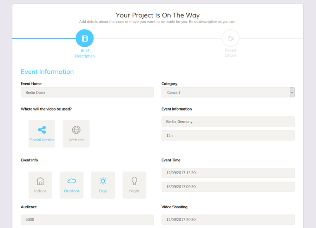Pick the Day sun icon
This screenshot has width=316, height=228.
[103, 181]
